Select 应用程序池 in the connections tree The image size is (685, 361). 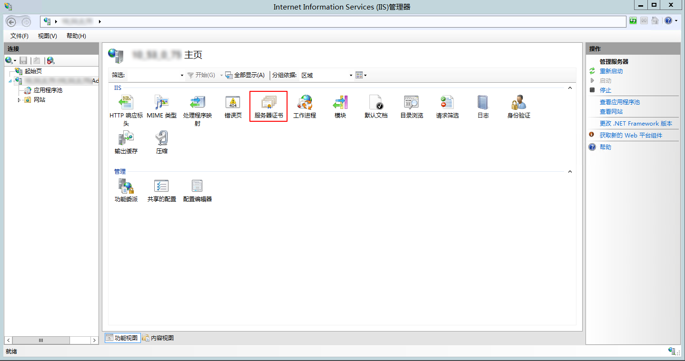click(48, 90)
